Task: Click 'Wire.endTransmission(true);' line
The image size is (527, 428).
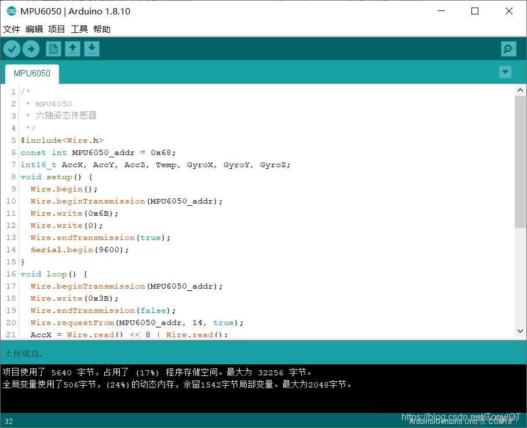Action: 101,238
